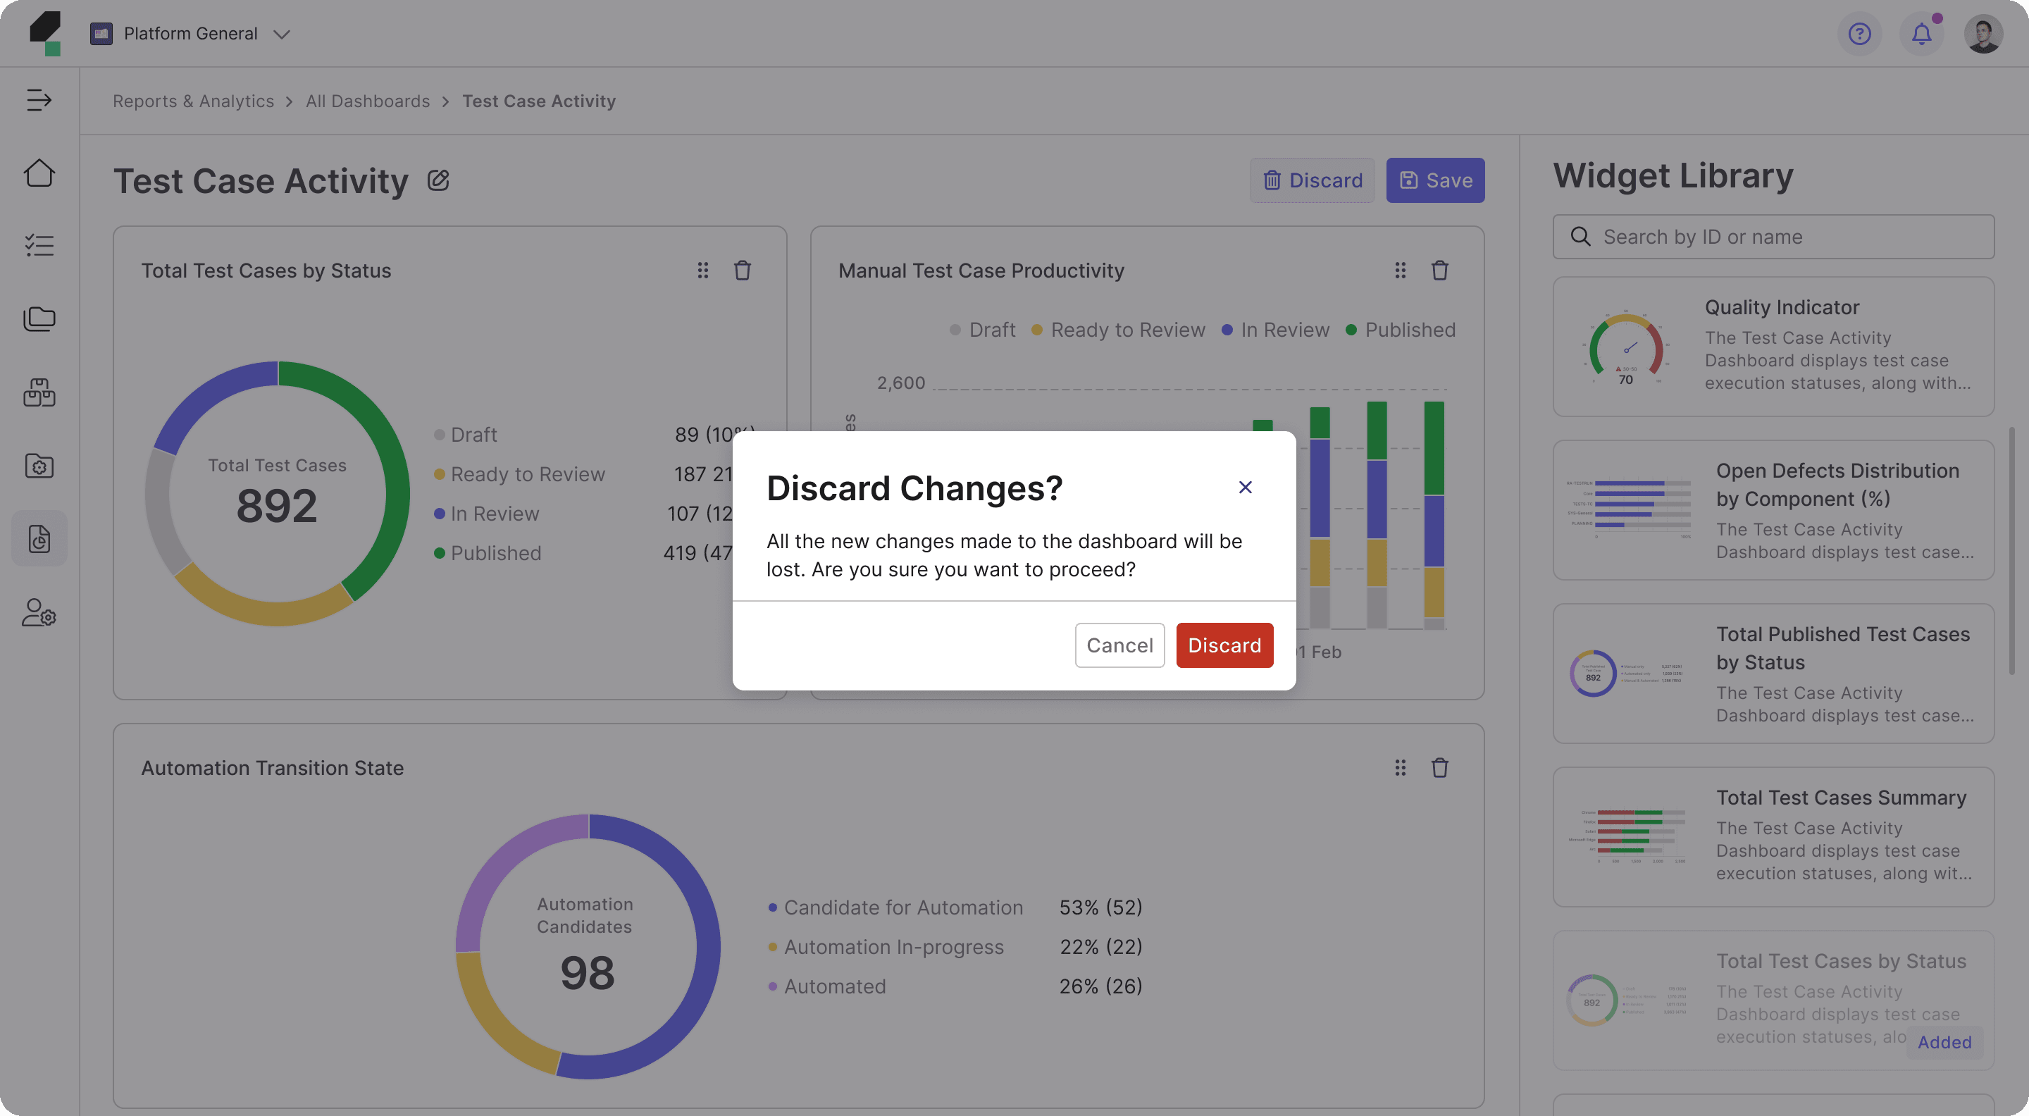
Task: Click Cancel in the dialog
Action: click(1119, 645)
